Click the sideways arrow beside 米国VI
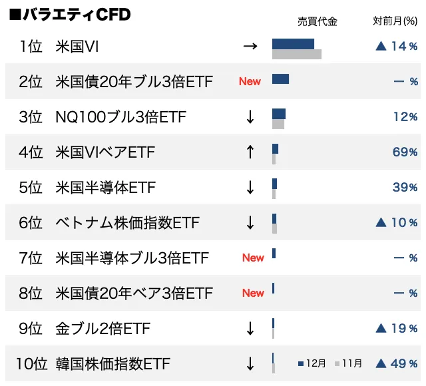 coord(250,47)
